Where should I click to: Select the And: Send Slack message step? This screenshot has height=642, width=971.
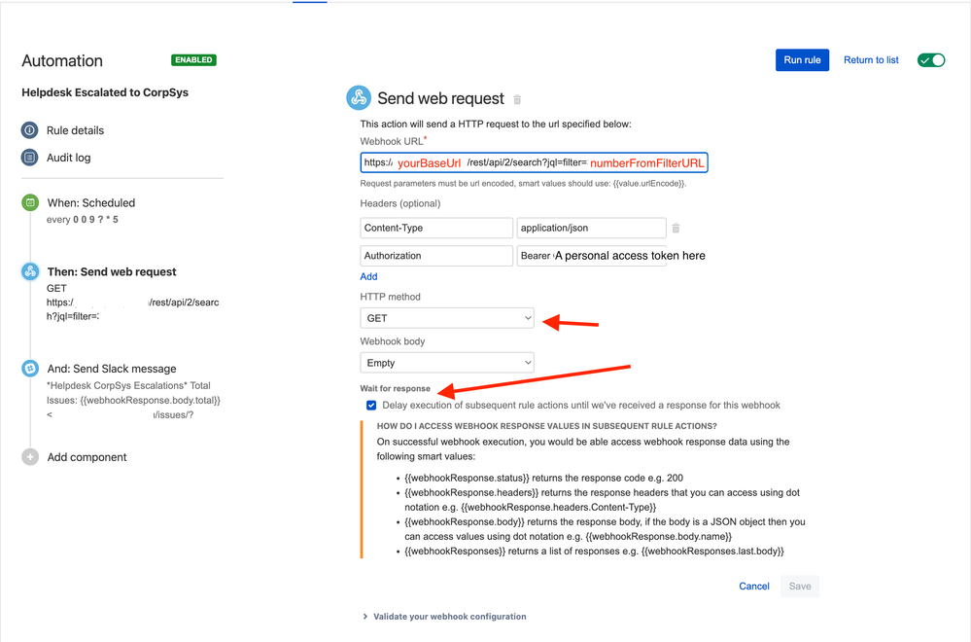pos(112,369)
